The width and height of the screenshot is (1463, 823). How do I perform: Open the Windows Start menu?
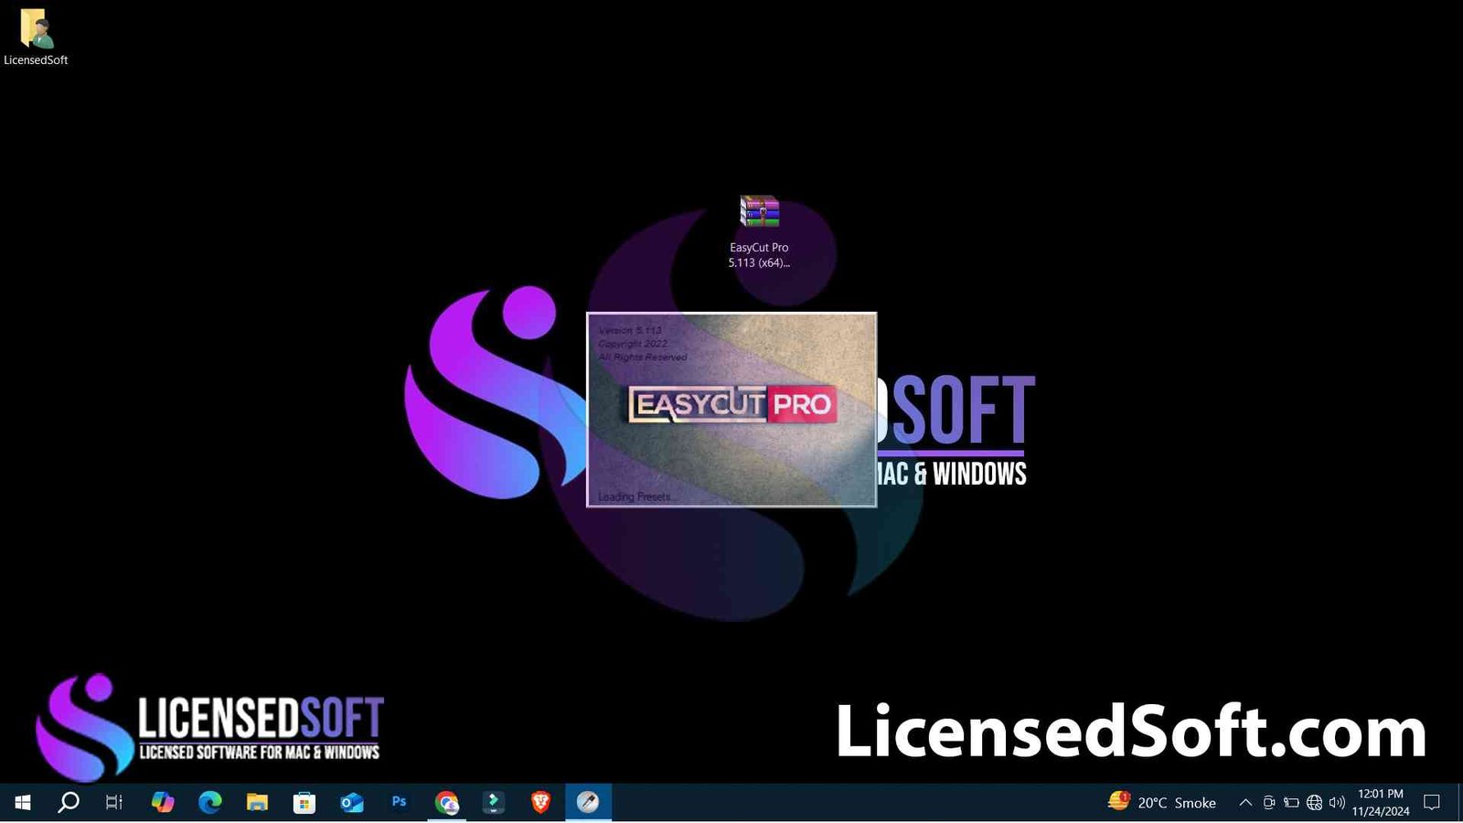click(x=23, y=802)
